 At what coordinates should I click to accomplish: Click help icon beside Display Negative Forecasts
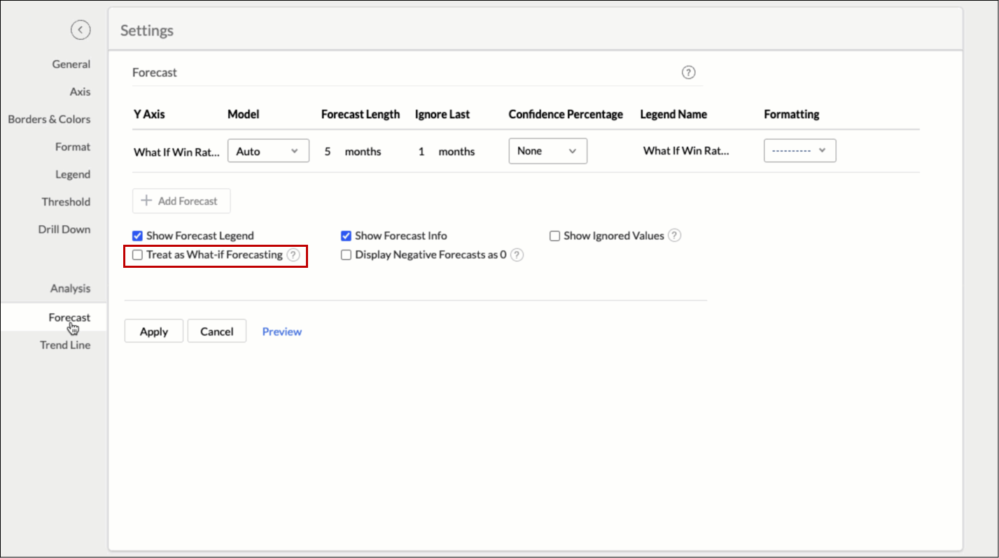pyautogui.click(x=517, y=255)
